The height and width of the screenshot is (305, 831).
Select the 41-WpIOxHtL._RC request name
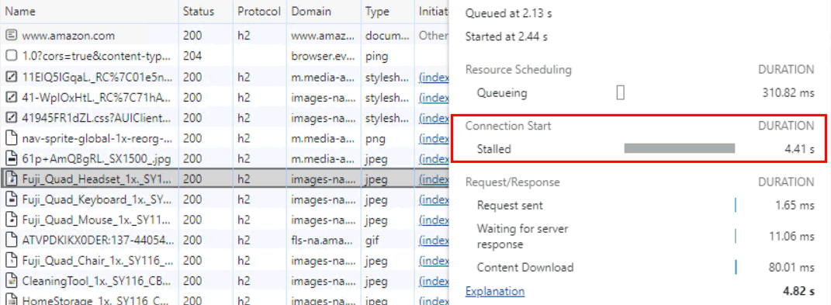tap(96, 98)
